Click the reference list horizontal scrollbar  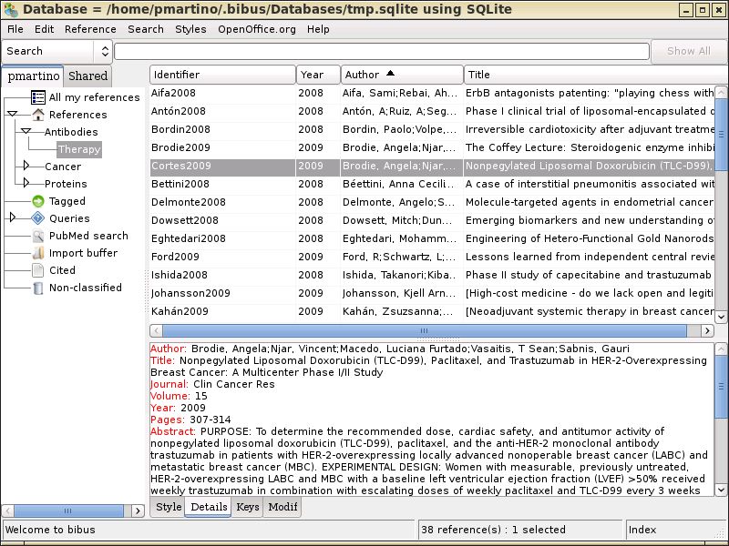click(x=425, y=330)
